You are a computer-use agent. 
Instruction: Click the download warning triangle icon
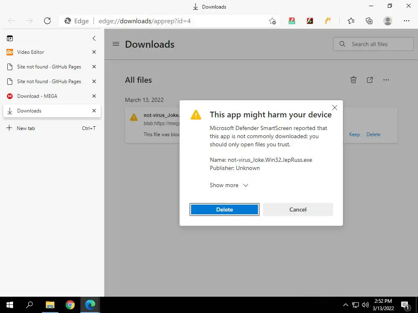[x=134, y=117]
